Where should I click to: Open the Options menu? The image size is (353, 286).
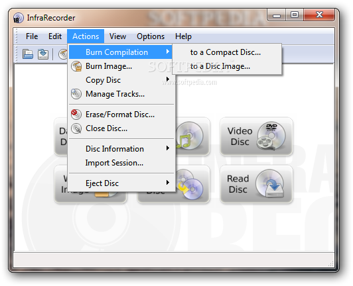(x=151, y=36)
